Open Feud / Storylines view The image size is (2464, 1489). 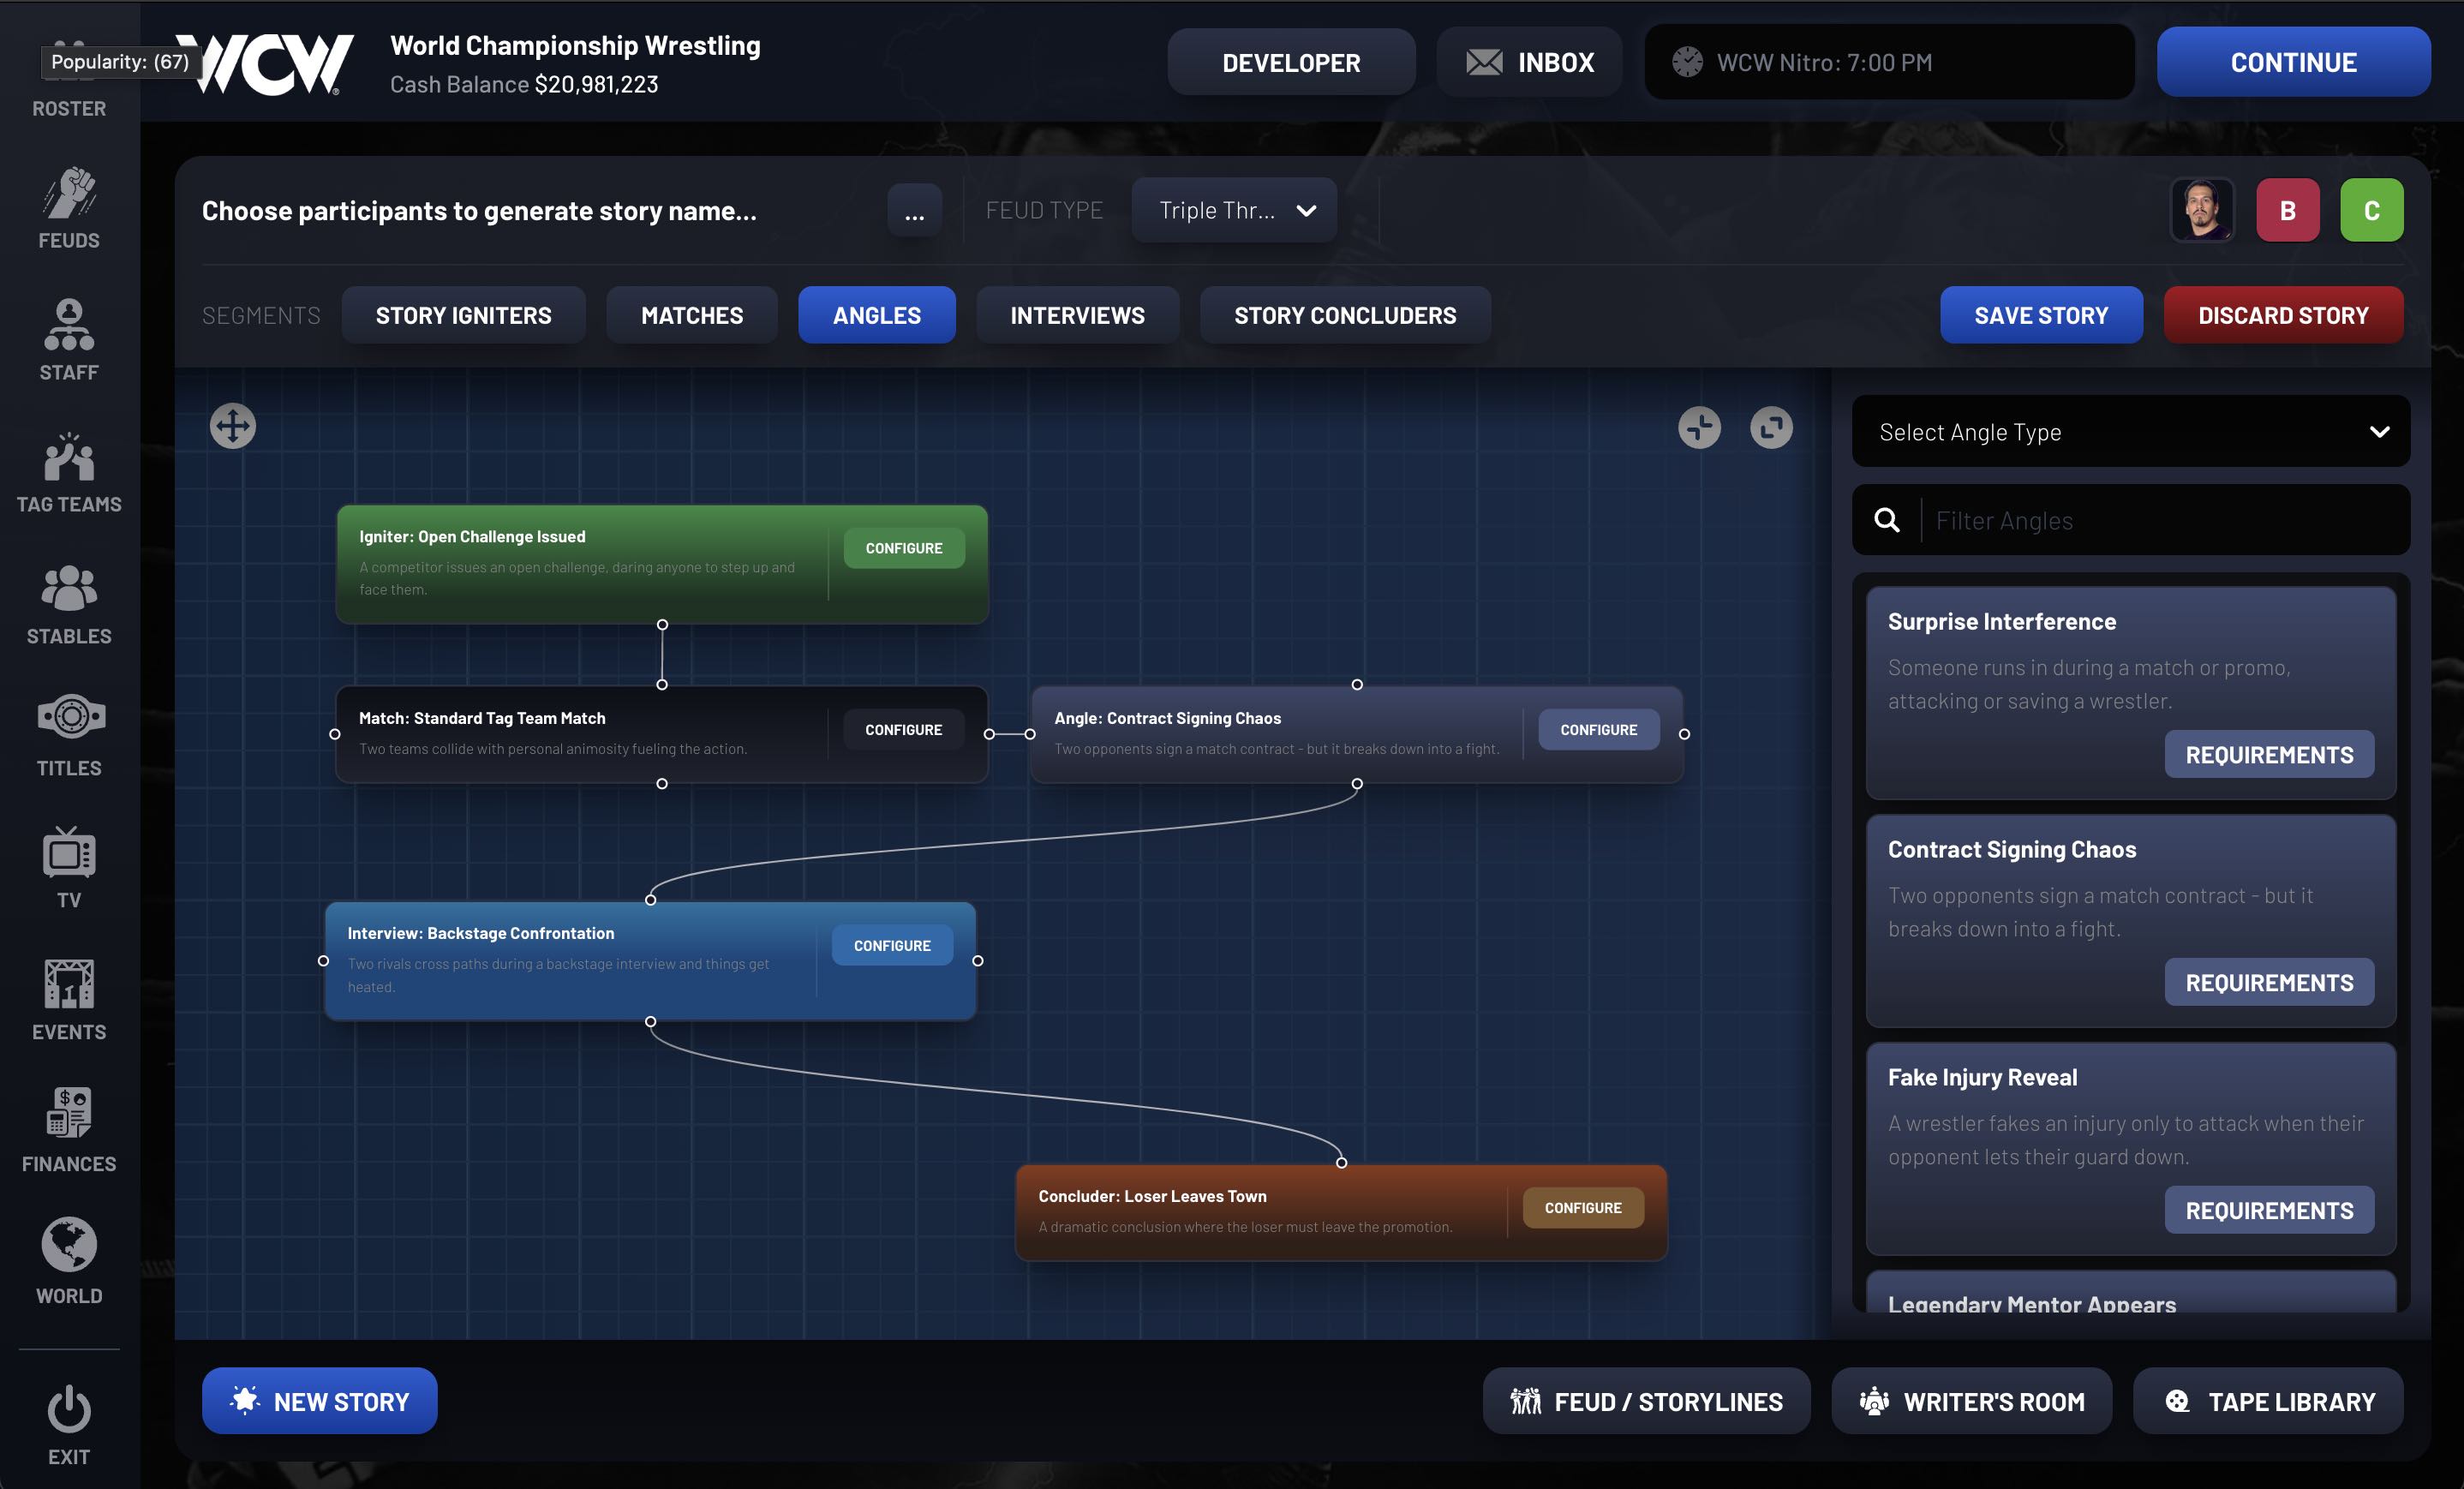coord(1646,1401)
